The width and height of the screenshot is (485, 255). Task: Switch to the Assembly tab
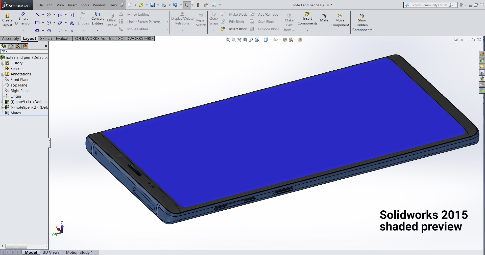coord(11,39)
